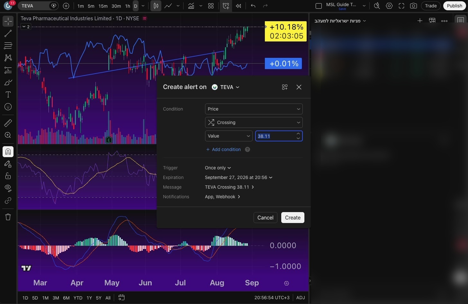Open the Value type dropdown

229,136
